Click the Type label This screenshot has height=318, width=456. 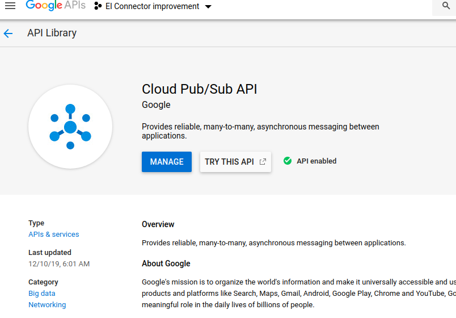36,223
